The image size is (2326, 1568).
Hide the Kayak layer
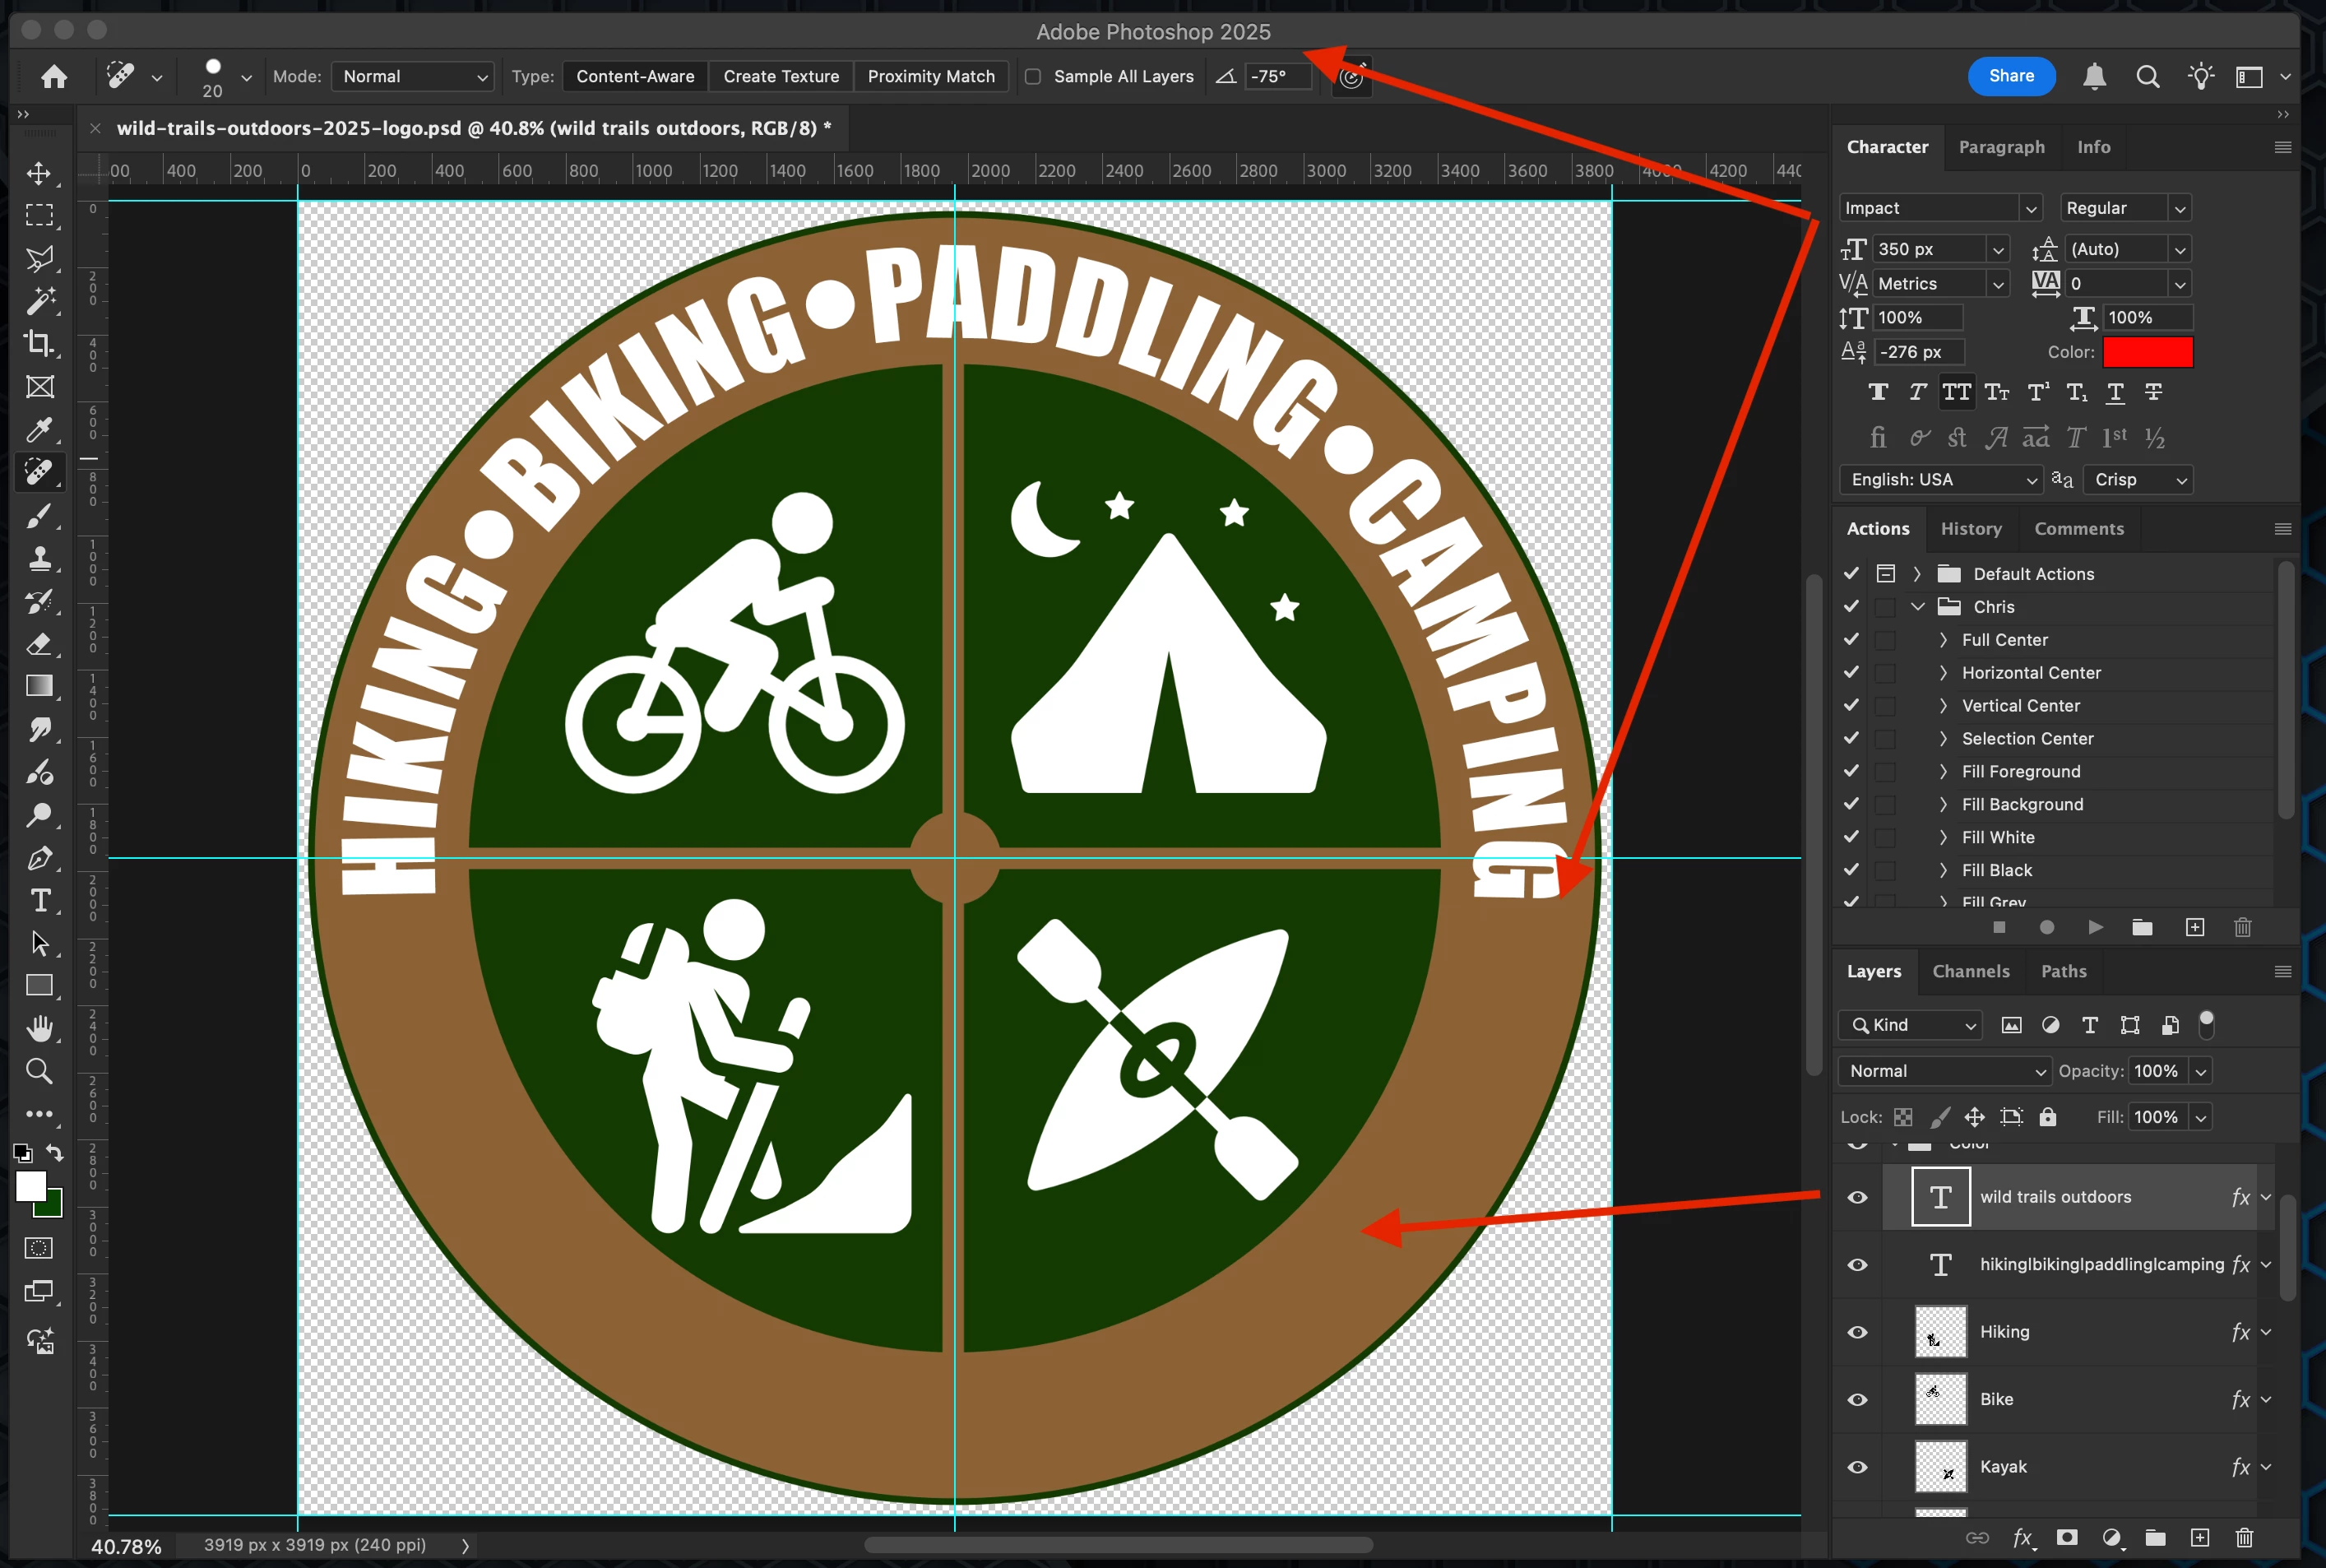point(1857,1467)
